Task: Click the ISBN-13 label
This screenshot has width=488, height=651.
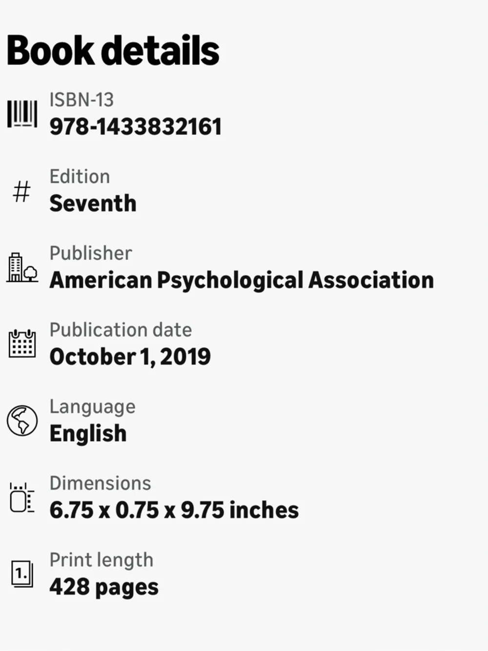Action: [x=81, y=100]
